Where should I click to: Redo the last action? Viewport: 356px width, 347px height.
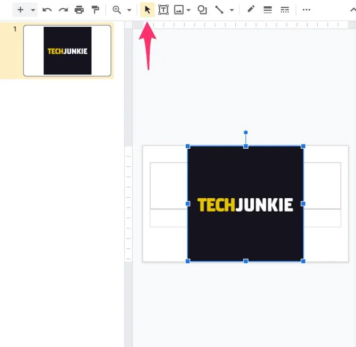[63, 10]
